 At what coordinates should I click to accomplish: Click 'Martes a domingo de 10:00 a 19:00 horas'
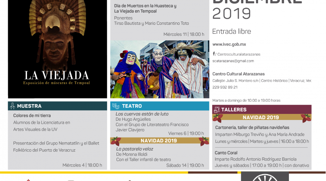point(247,100)
